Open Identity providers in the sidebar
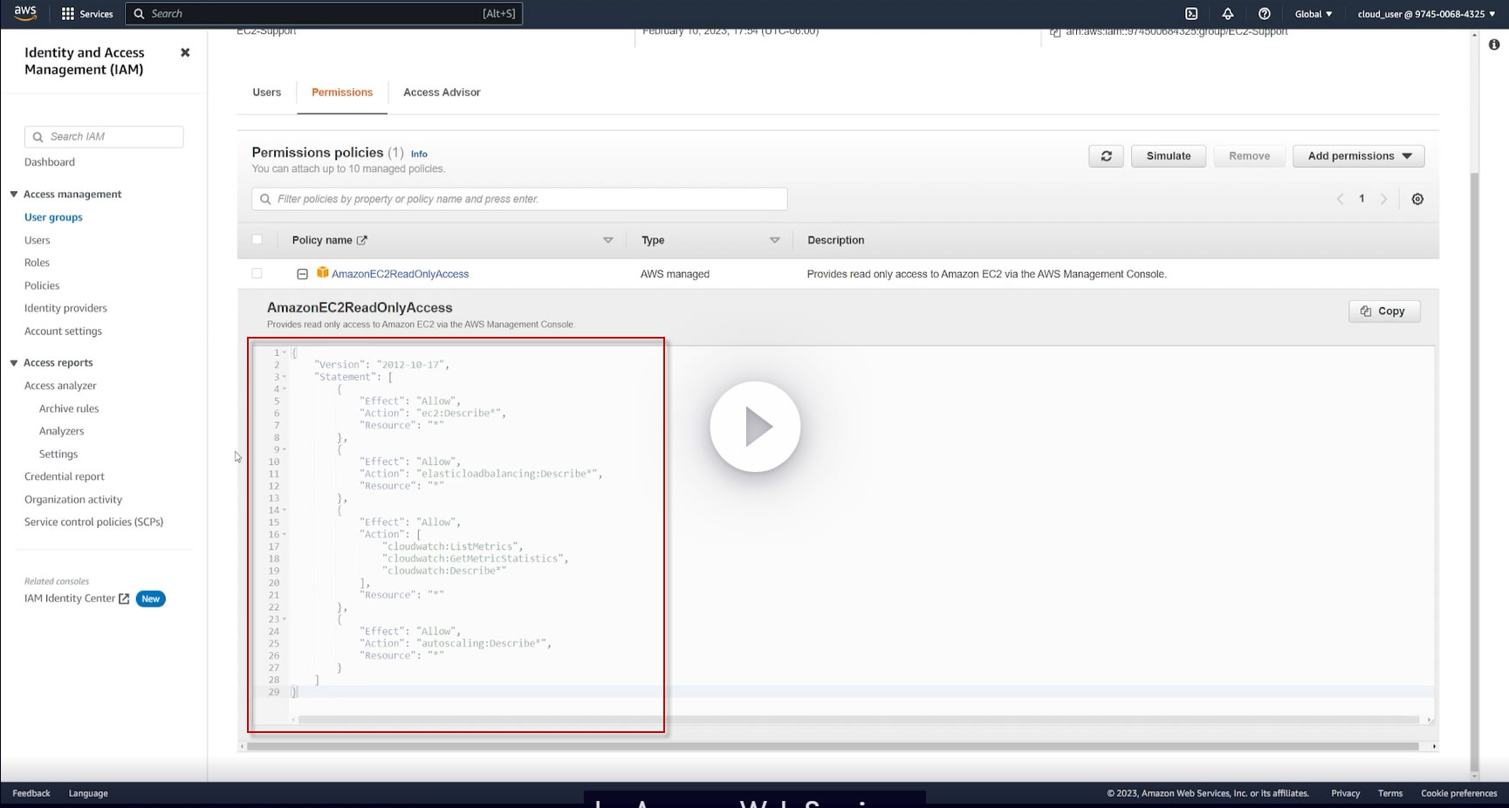The image size is (1509, 808). pyautogui.click(x=65, y=308)
